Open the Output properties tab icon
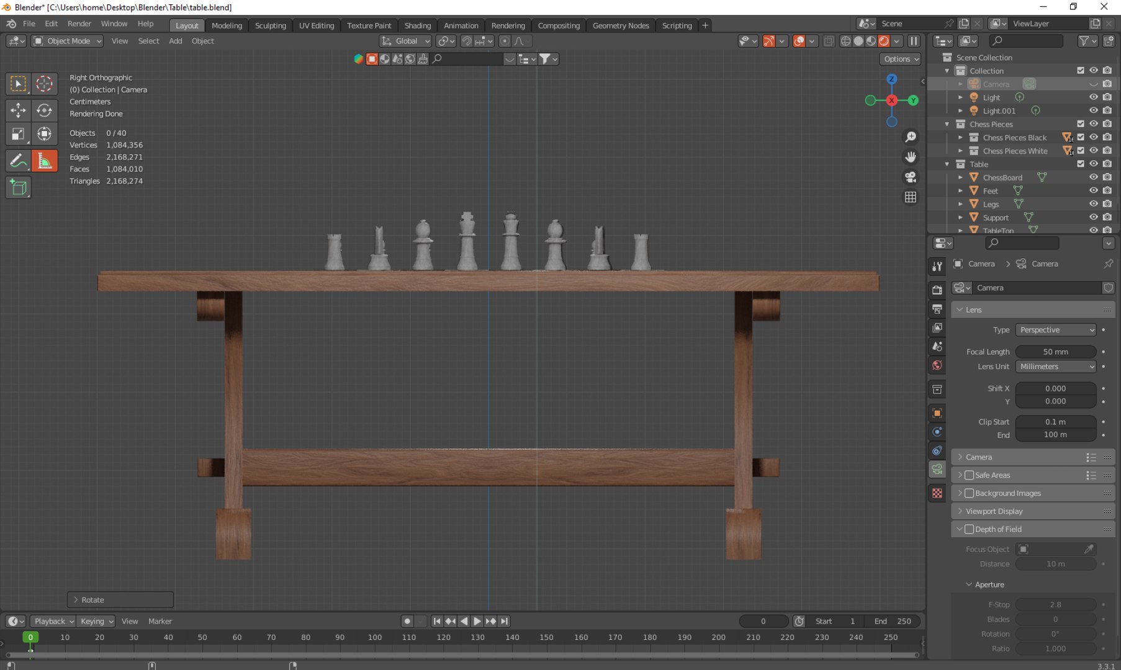 tap(937, 309)
